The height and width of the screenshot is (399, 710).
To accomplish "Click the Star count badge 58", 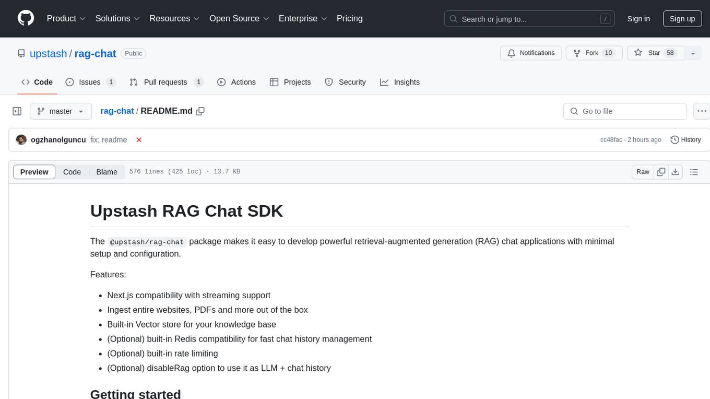I will [x=670, y=53].
